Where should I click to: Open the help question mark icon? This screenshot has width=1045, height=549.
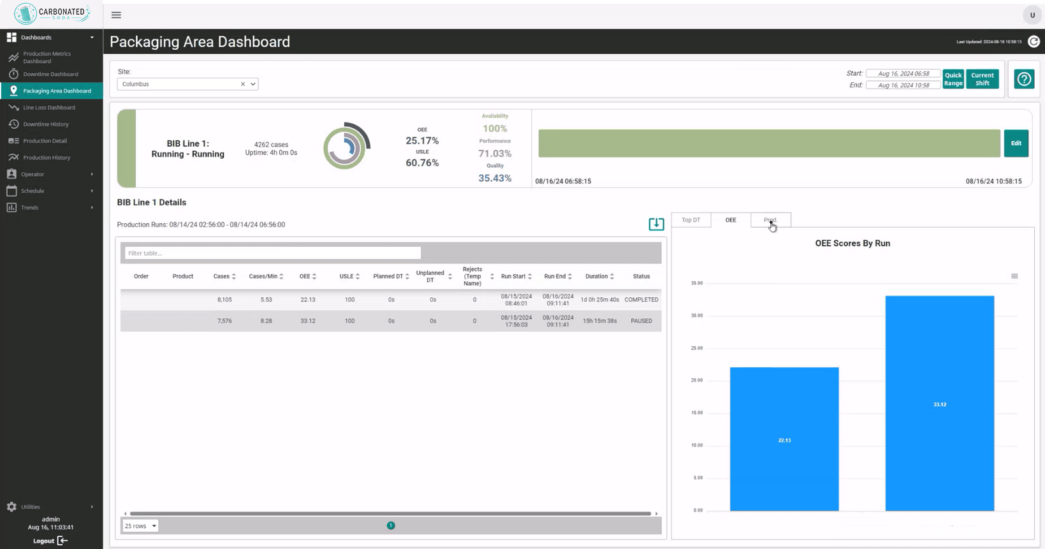[1024, 79]
